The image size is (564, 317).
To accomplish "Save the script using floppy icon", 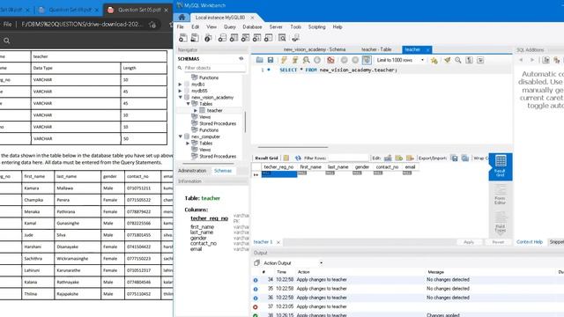I will (271, 60).
